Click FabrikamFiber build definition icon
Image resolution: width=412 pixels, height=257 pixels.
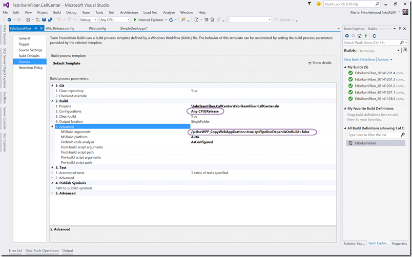(351, 143)
